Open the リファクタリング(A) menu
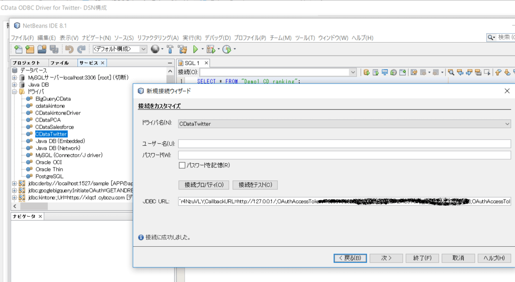 pos(157,38)
